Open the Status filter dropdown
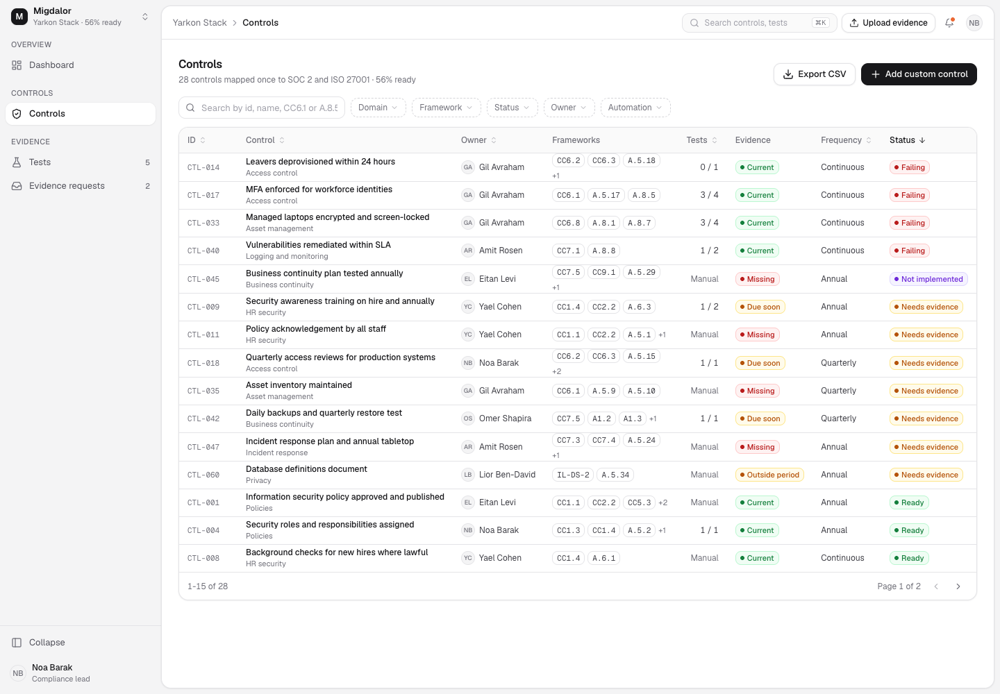The image size is (1000, 694). pos(512,108)
